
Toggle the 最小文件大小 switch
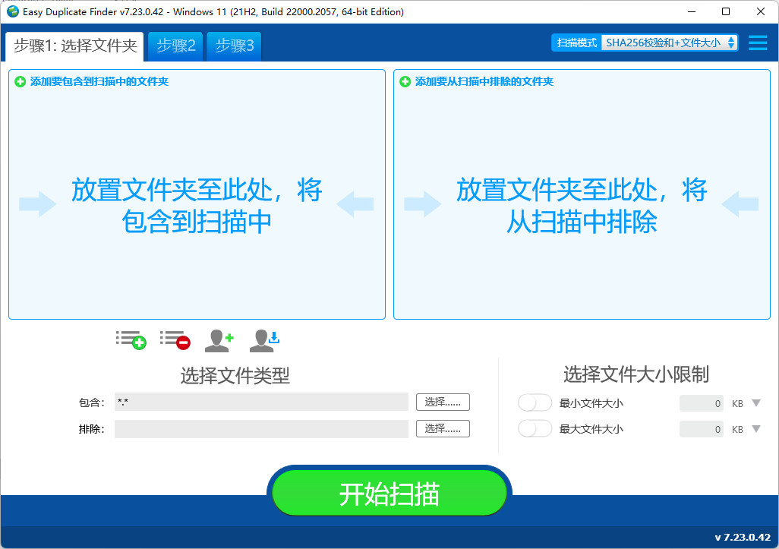point(535,403)
